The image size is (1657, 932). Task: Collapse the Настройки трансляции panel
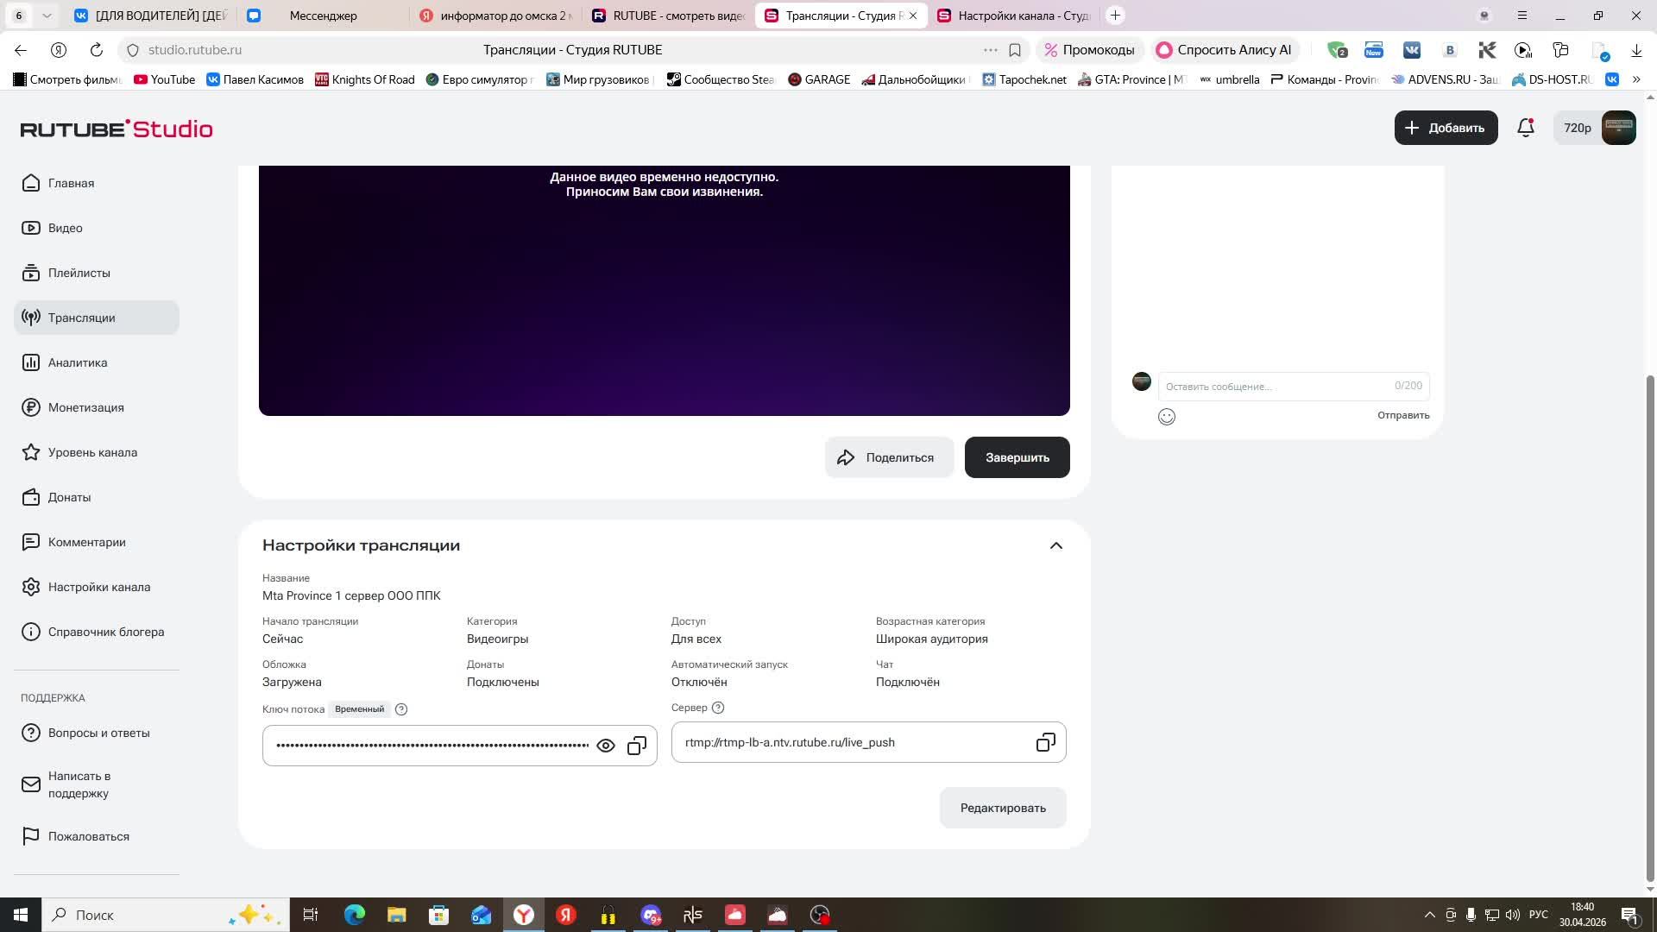(1055, 545)
